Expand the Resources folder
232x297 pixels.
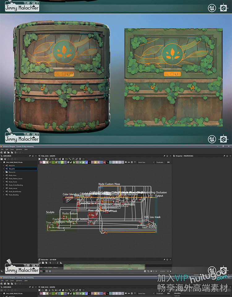3,172
